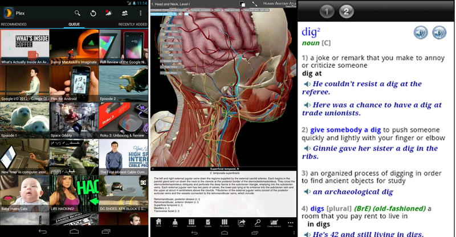Toggle background color icon in Anatomy Atlas

tap(242, 4)
